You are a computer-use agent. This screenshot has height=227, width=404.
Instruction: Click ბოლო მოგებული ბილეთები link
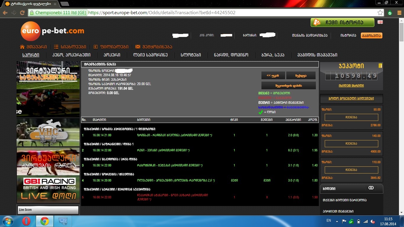point(351,98)
